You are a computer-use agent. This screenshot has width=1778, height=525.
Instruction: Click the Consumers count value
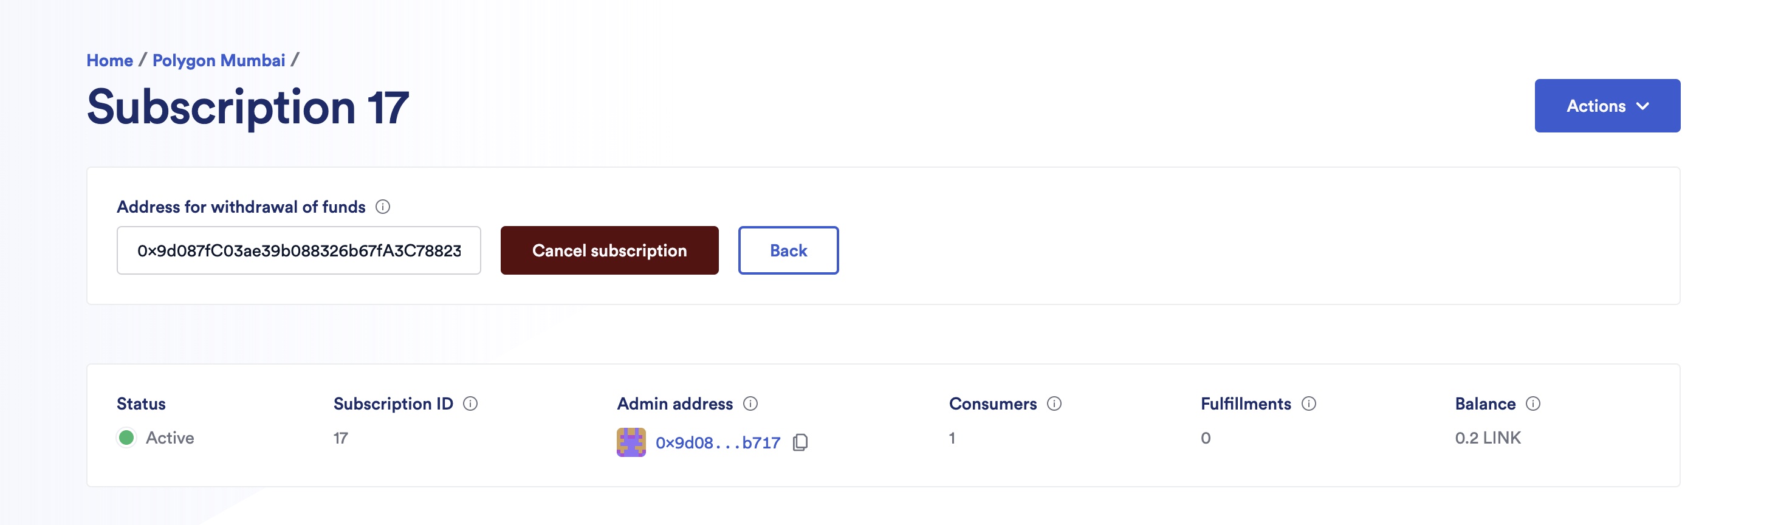pos(952,437)
